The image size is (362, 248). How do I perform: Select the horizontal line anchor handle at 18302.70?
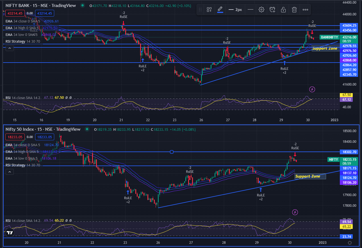172,152
